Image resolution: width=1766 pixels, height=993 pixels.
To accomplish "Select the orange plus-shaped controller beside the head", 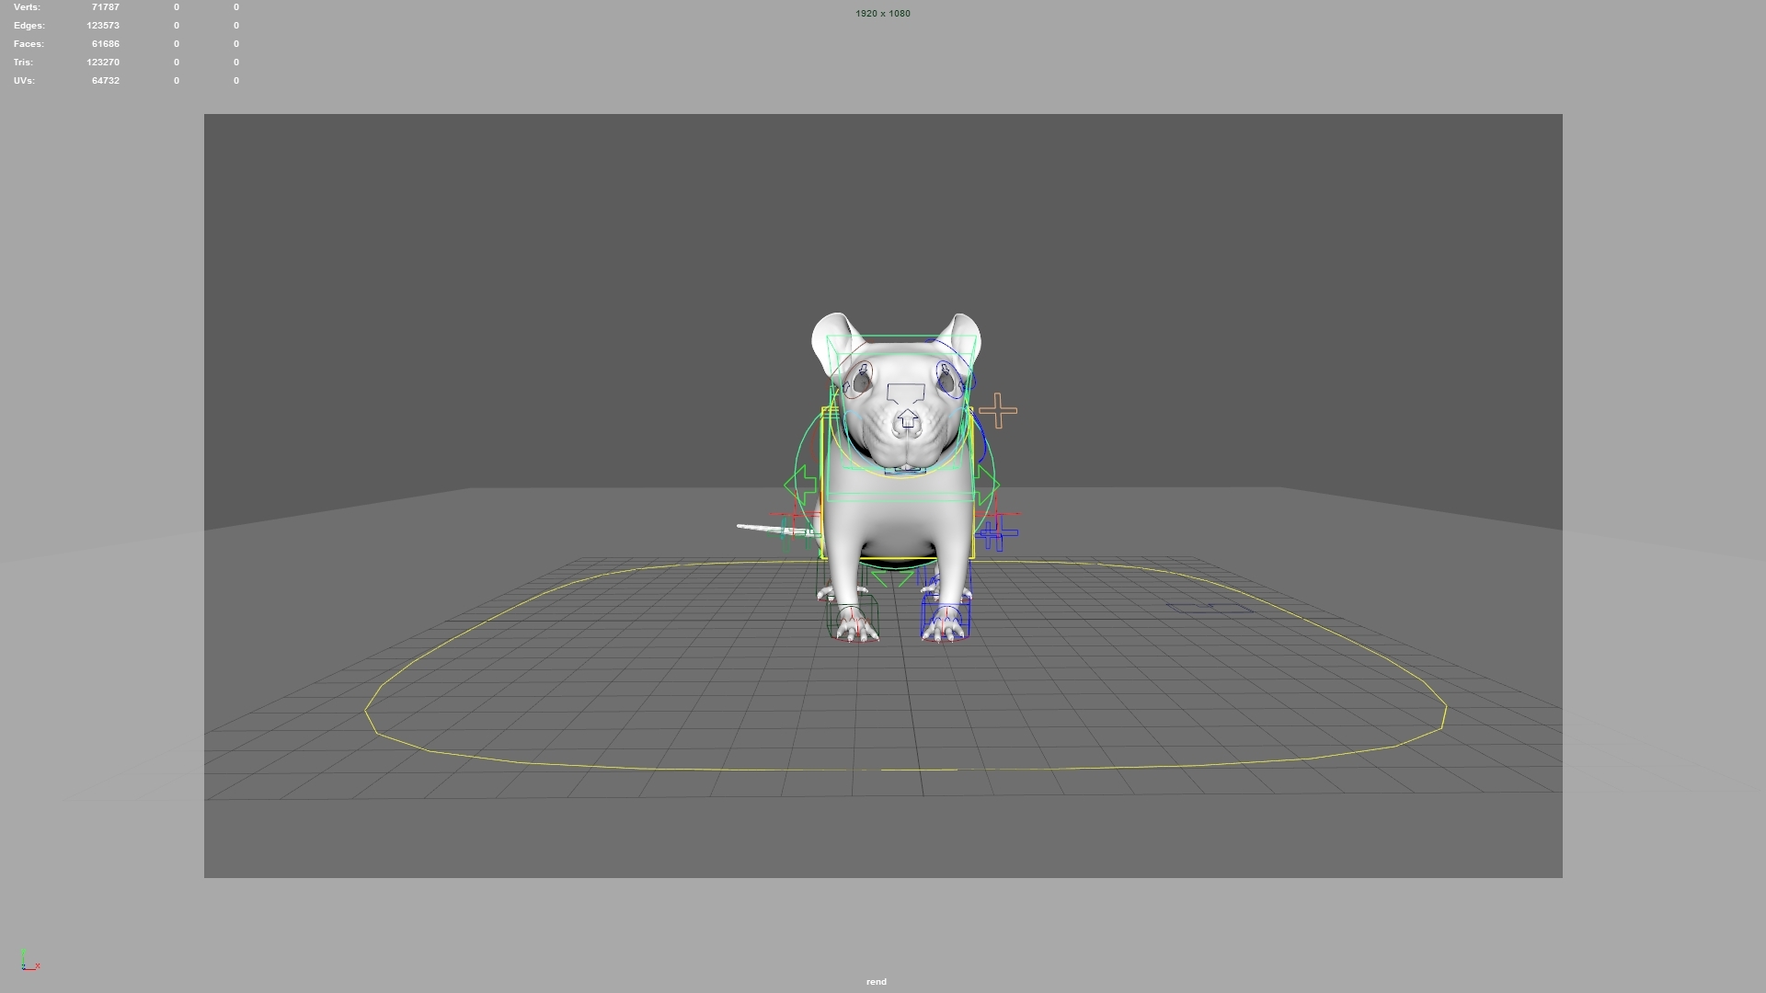I will [x=999, y=408].
